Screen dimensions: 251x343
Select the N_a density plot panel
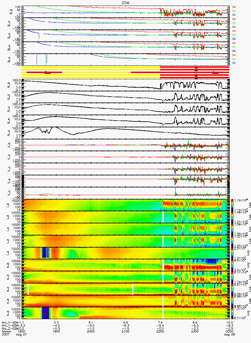(125, 133)
